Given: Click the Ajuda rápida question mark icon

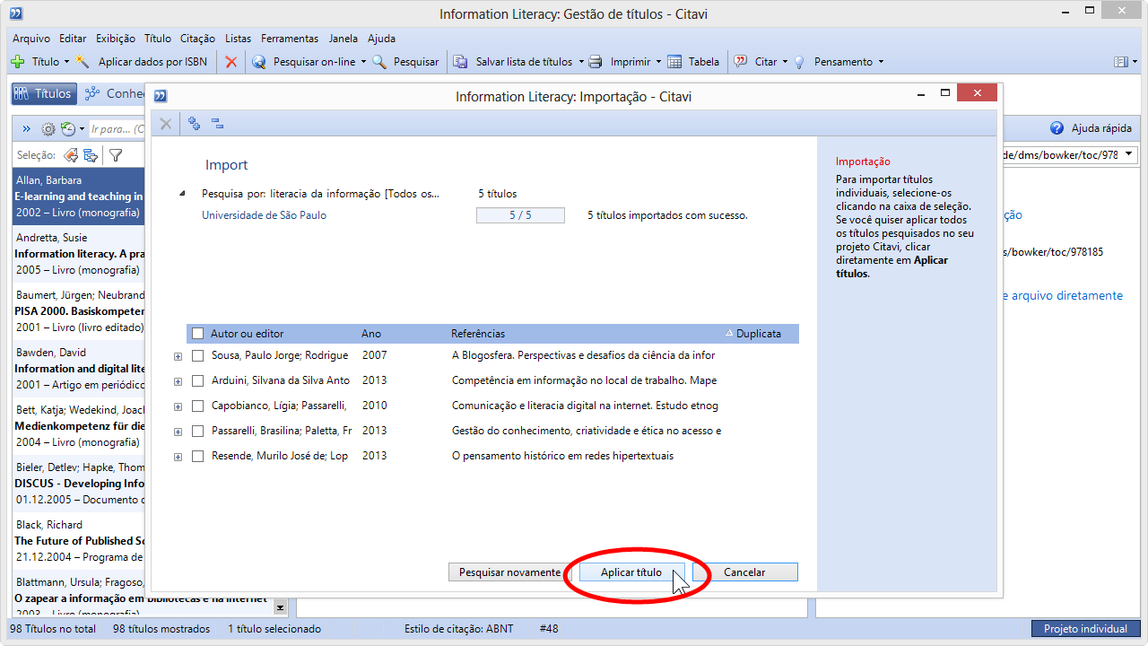Looking at the screenshot, I should [x=1057, y=128].
